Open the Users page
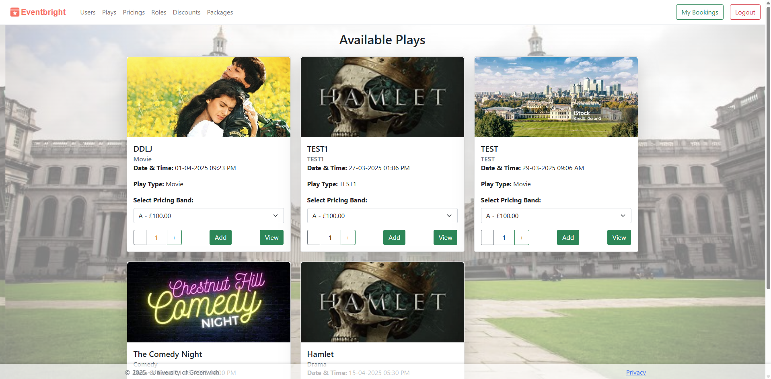Screen dimensions: 771x379 [x=88, y=12]
